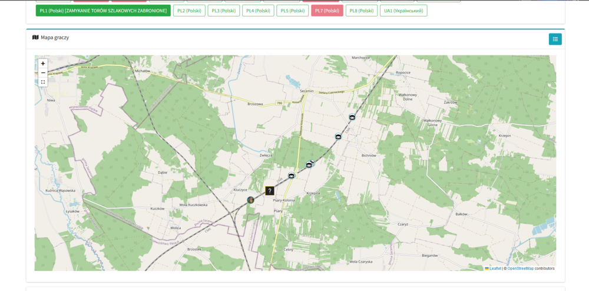Click the Wola Czaryska label on map
This screenshot has height=291, width=589.
click(360, 262)
